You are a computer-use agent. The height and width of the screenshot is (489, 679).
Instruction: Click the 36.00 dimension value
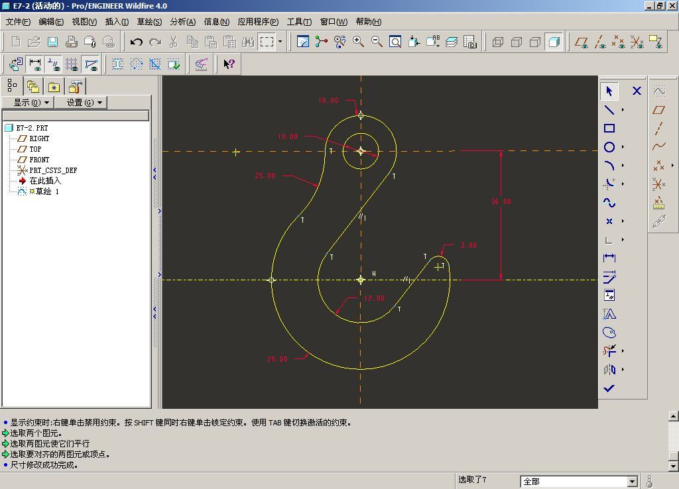[x=501, y=201]
